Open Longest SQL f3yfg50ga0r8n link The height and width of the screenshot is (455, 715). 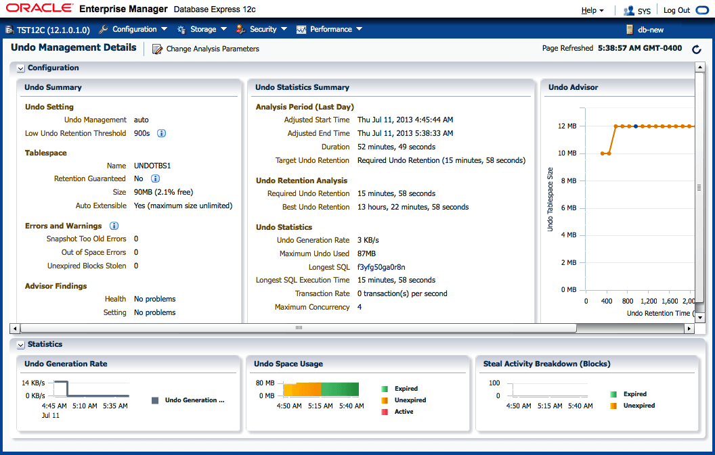[x=381, y=267]
